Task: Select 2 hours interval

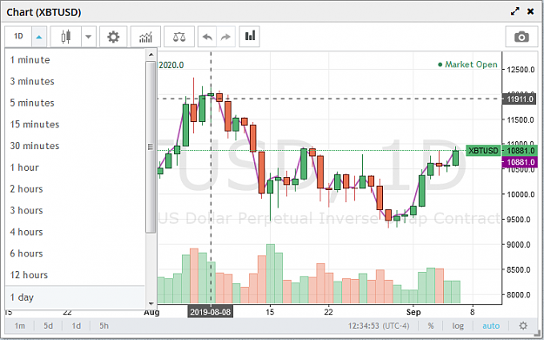Action: point(75,189)
